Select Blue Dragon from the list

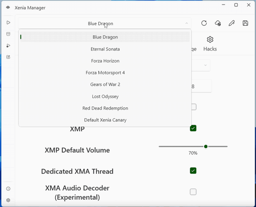(x=105, y=37)
